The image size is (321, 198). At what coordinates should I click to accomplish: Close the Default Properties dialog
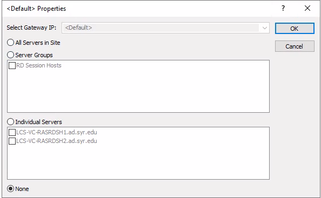(307, 9)
